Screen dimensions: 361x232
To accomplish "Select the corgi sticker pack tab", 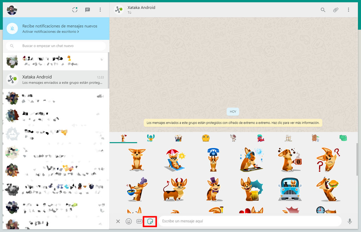I will click(123, 138).
